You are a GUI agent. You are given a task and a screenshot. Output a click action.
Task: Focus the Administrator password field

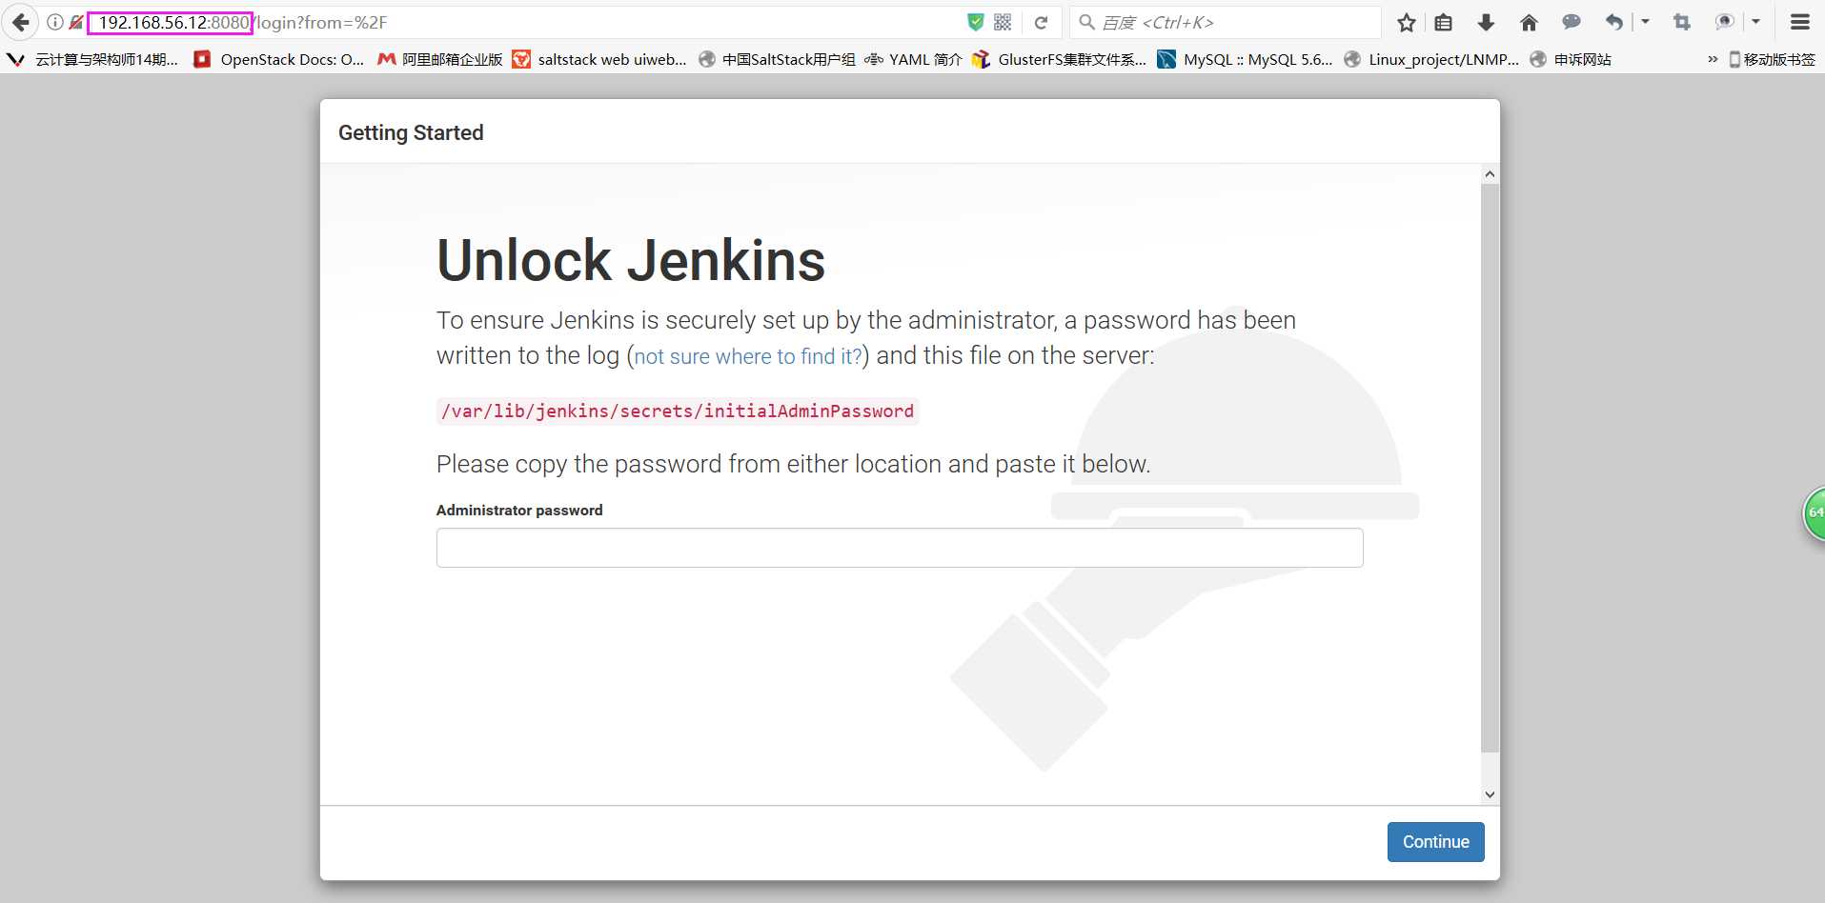[900, 548]
